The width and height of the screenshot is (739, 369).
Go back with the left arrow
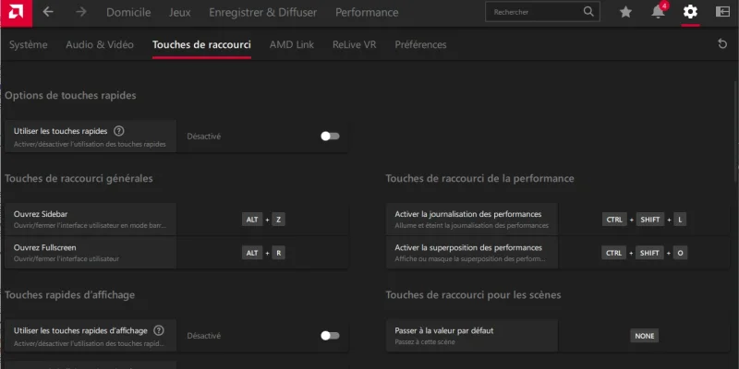pos(48,12)
